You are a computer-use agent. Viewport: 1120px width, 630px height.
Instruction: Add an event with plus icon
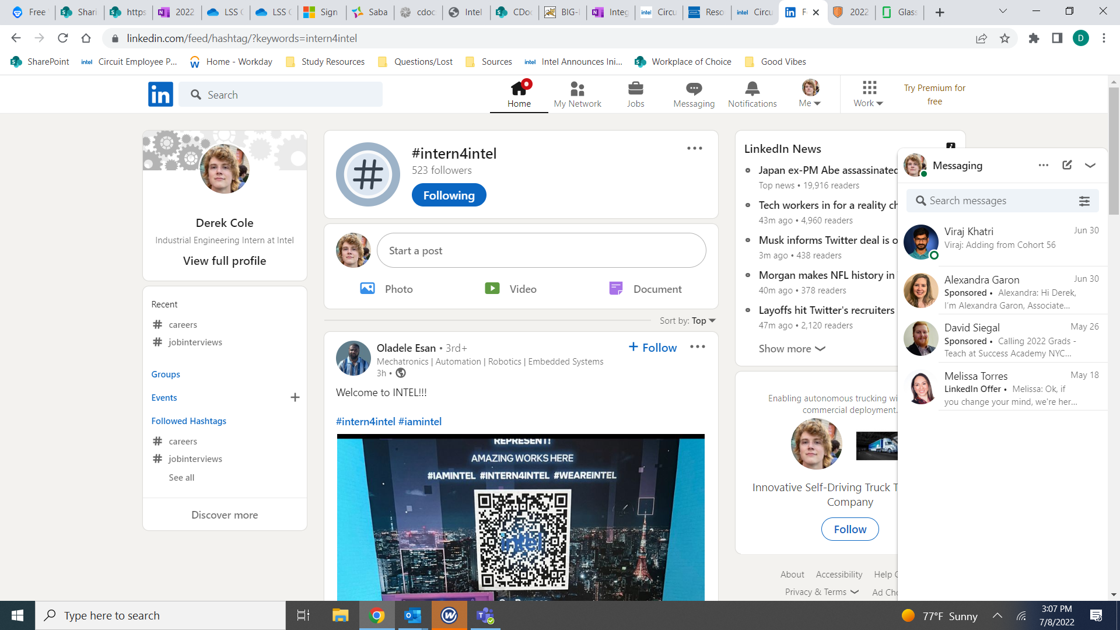(295, 397)
